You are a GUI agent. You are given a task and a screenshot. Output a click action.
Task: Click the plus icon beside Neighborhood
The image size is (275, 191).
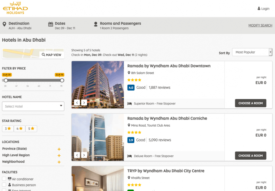pos(59,162)
